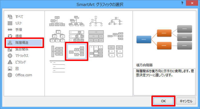Select the horizontal labeled hierarchy layout
The image size is (200, 109).
point(96,51)
